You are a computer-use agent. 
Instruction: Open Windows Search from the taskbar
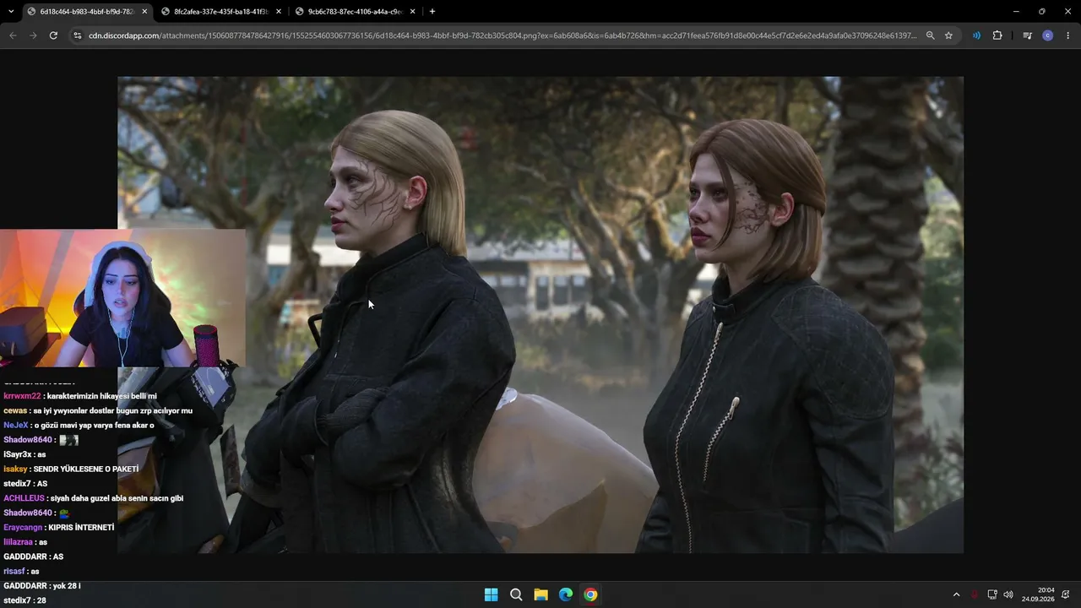click(x=516, y=594)
